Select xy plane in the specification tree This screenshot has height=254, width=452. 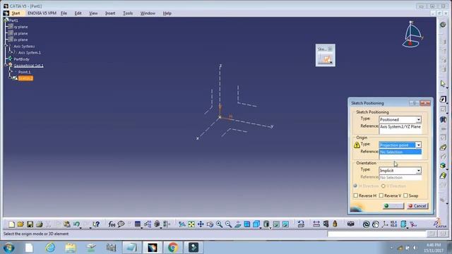20,27
